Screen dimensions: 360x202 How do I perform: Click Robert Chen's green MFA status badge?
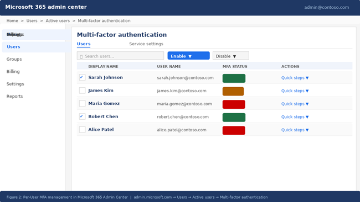tap(234, 118)
